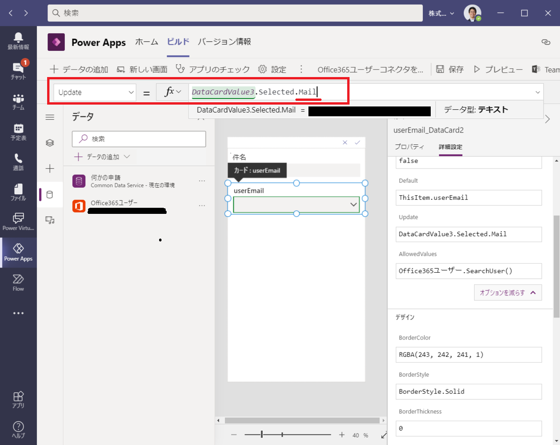560x445 pixels.
Task: Click the copy link icon
Action: (545, 42)
